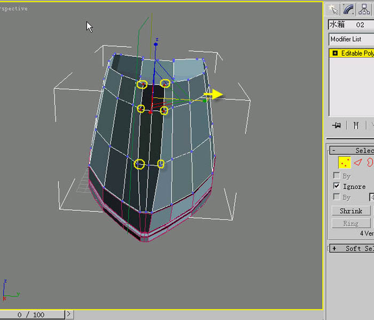This screenshot has height=320, width=374.
Task: Expand the Soft Selection rollout
Action: (x=352, y=248)
